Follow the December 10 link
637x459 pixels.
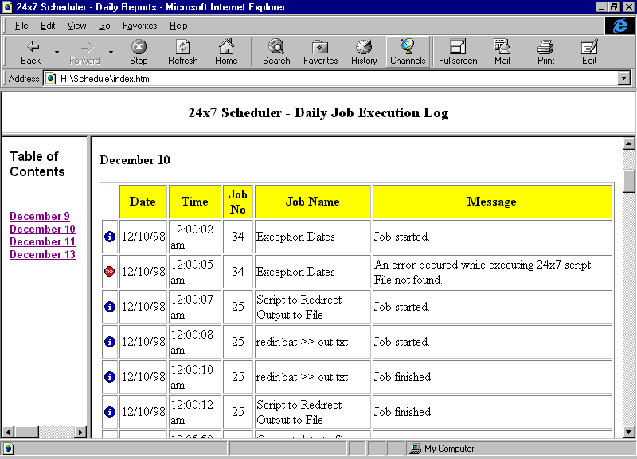tap(43, 229)
